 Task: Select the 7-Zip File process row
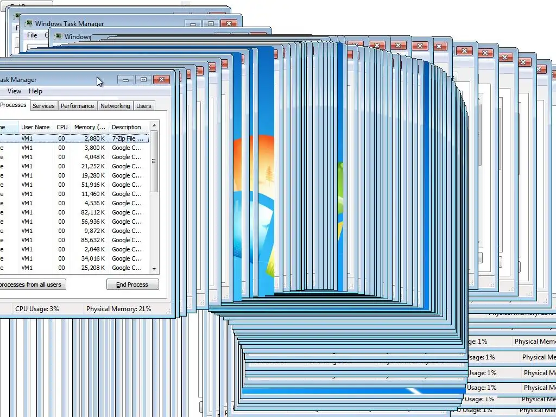[x=74, y=138]
